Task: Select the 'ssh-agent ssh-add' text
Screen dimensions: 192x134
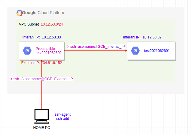Action: point(63,117)
